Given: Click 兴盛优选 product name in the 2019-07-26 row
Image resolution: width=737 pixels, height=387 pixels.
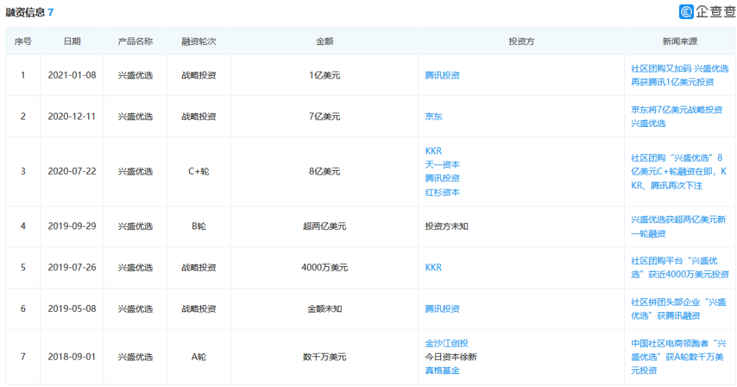Looking at the screenshot, I should click(x=135, y=268).
